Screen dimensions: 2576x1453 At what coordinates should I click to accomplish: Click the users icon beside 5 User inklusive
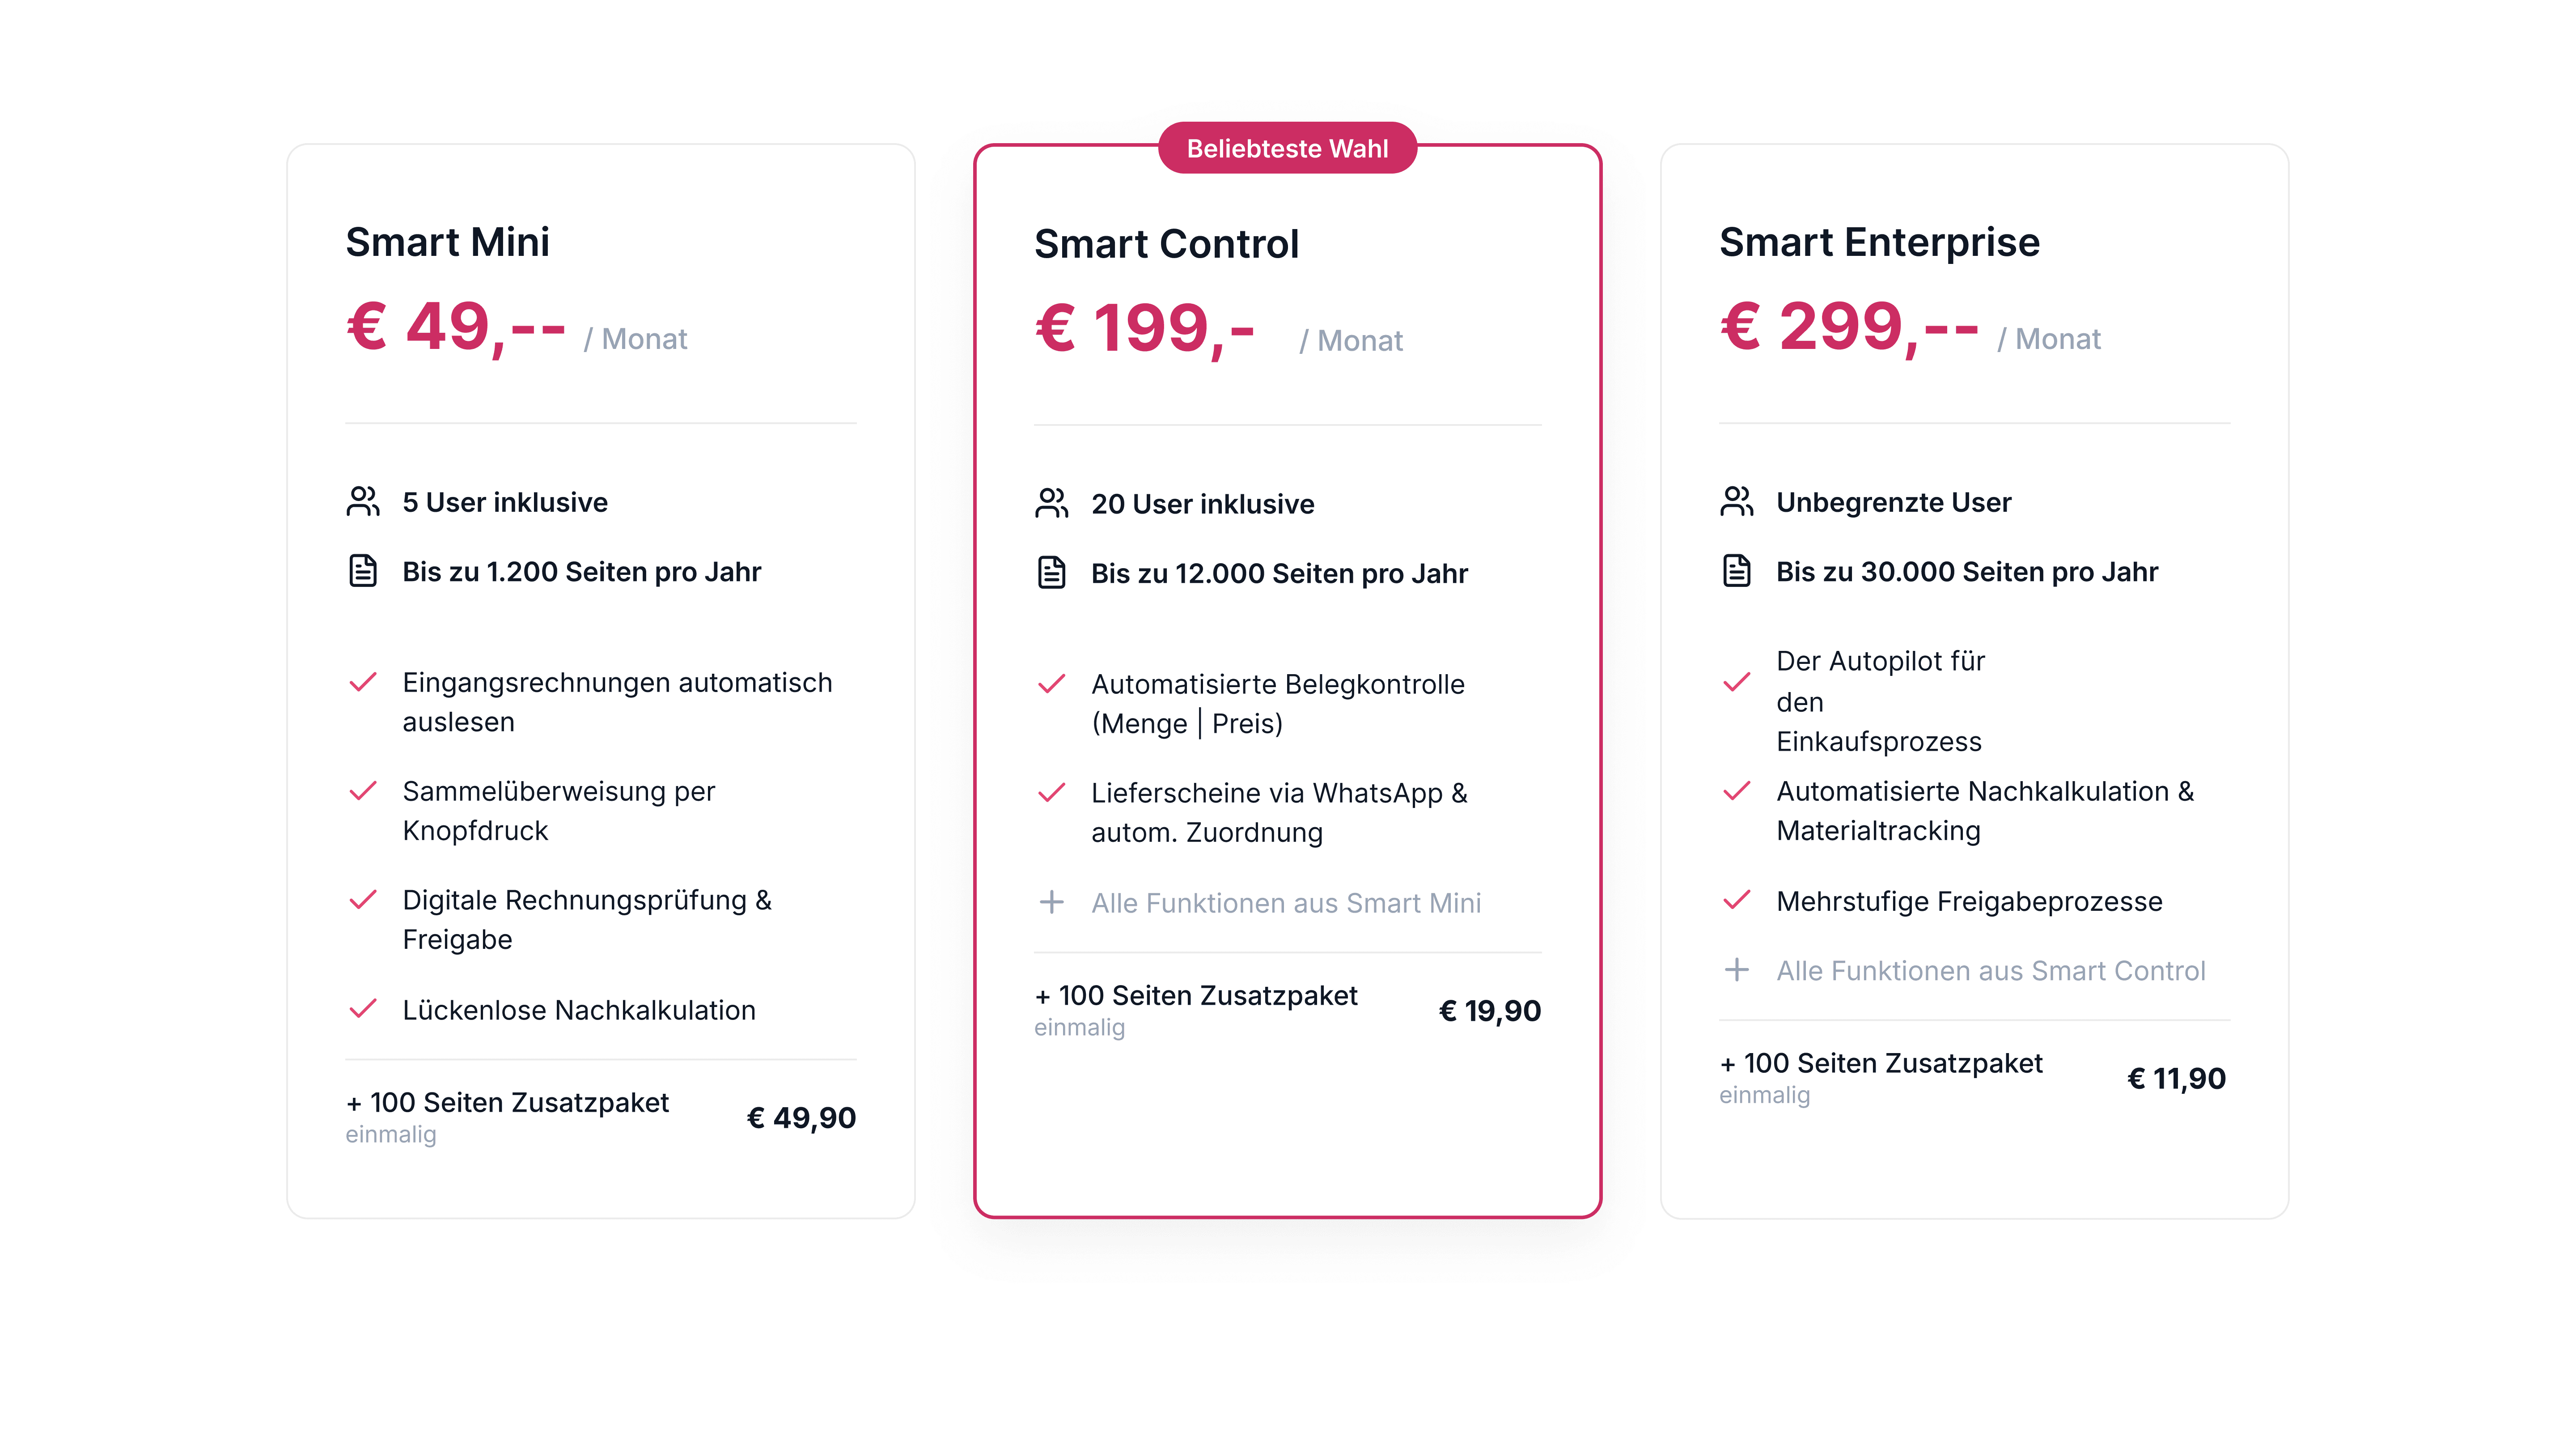point(363,502)
